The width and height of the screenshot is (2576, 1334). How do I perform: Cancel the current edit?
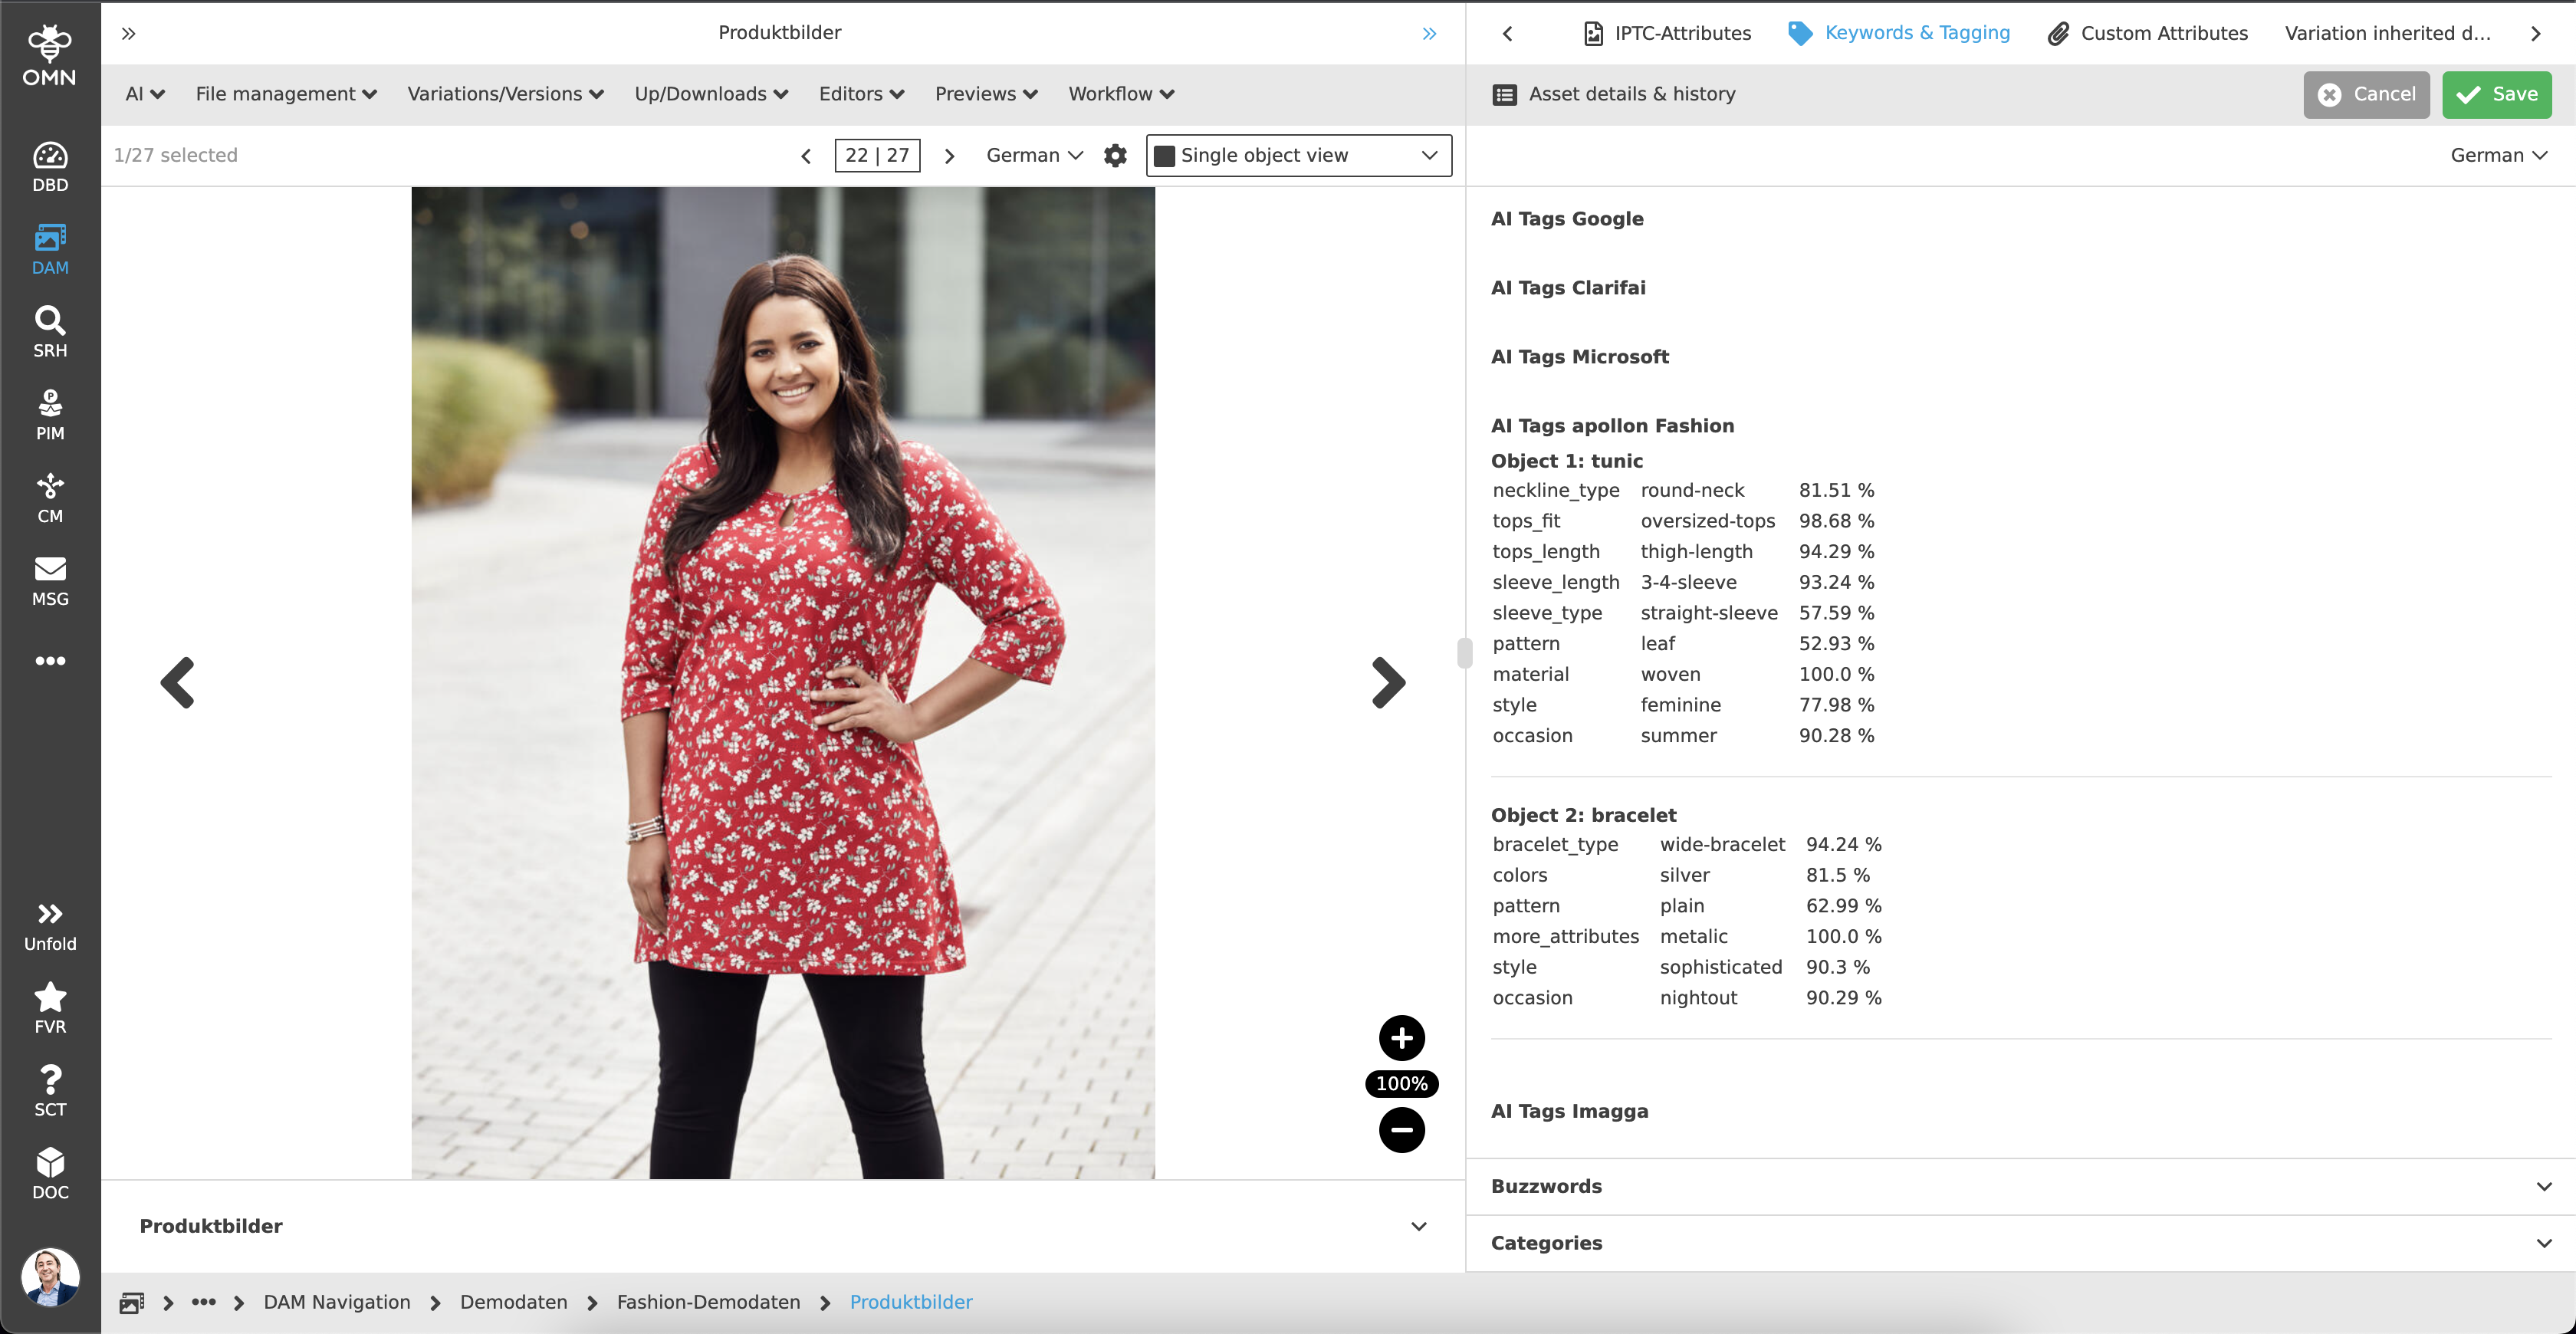click(x=2366, y=94)
